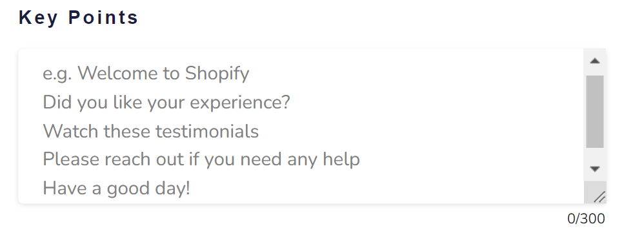Click the scrollbar up arrow
Viewport: 624px width, 246px height.
pos(594,61)
